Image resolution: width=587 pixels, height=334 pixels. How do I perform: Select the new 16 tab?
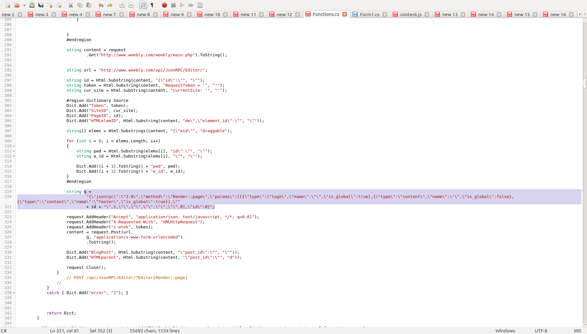coord(558,15)
